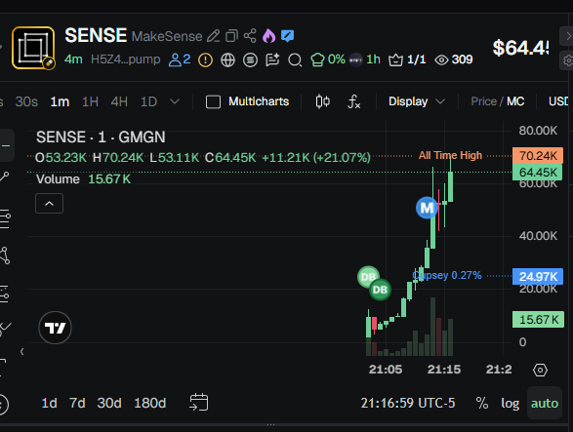Set range to 1d
Screen dimensions: 573x432
[x=49, y=403]
